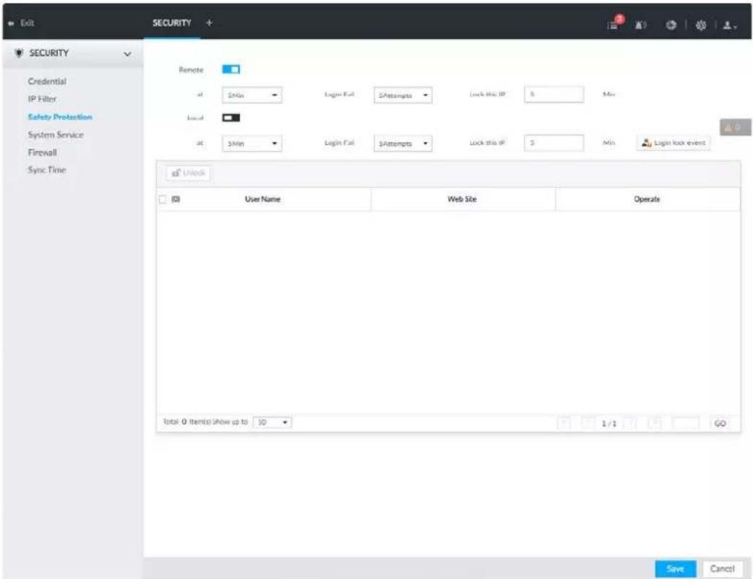
Task: Open Local time period 5Min dropdown
Action: click(252, 143)
